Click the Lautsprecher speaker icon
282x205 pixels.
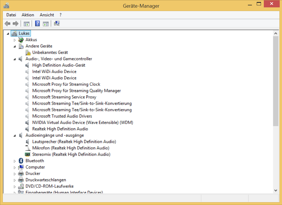(x=27, y=142)
